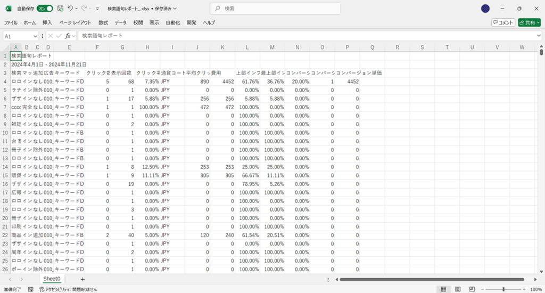
Task: Add a new sheet with plus icon
Action: tap(82, 279)
